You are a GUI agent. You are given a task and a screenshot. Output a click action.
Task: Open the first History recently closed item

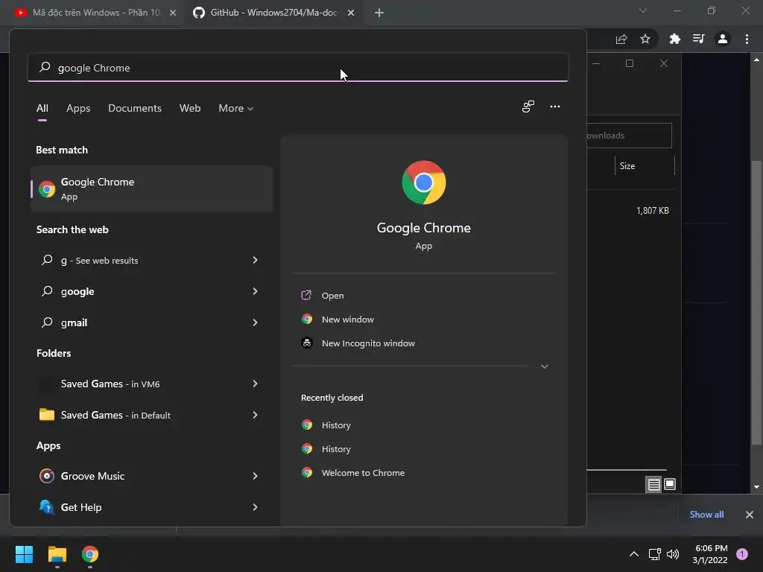coord(336,425)
